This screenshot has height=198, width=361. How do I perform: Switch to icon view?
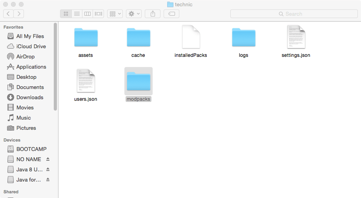[x=66, y=14]
